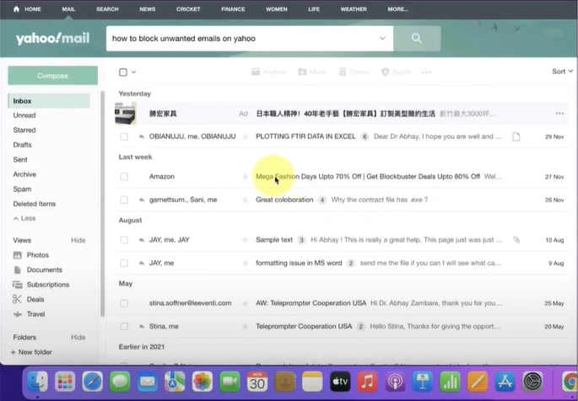578x401 pixels.
Task: Click the Spam shield icon
Action: [386, 72]
